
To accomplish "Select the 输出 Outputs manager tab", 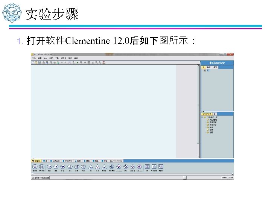I will click(209, 67).
